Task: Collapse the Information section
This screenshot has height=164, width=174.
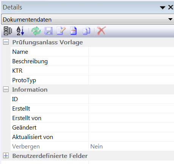Action: tap(6, 89)
